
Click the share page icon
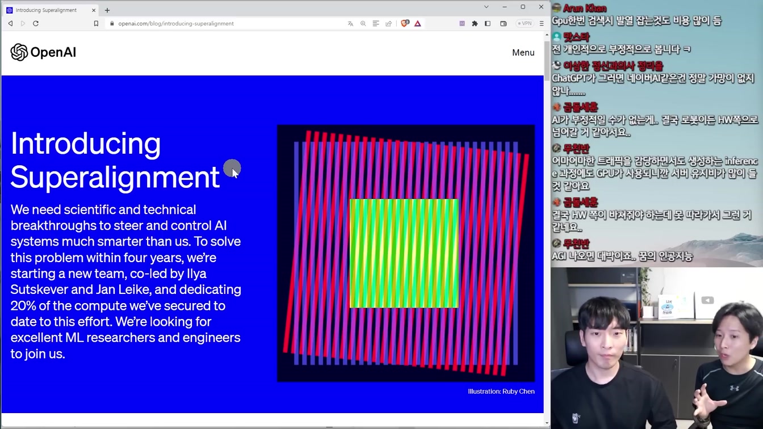point(389,23)
